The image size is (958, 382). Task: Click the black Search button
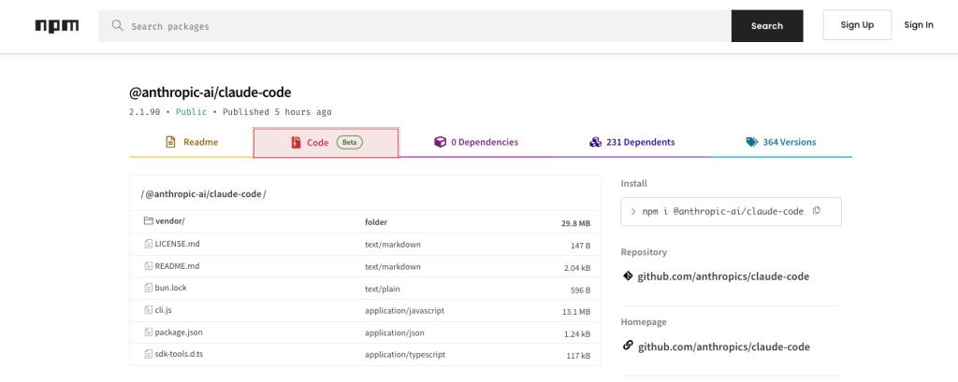[767, 26]
